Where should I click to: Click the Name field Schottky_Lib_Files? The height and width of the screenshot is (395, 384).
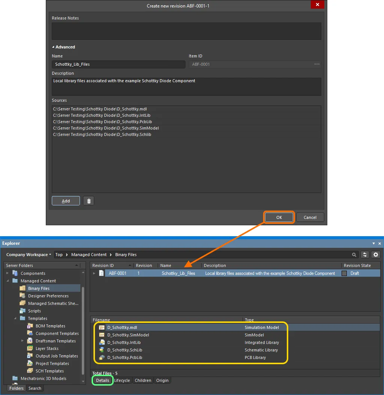pyautogui.click(x=118, y=64)
